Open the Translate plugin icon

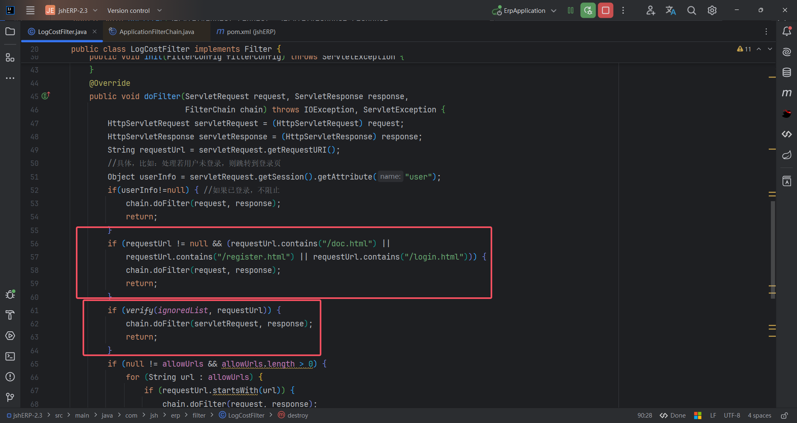click(x=671, y=10)
